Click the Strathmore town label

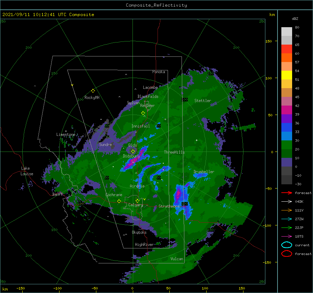169,206
